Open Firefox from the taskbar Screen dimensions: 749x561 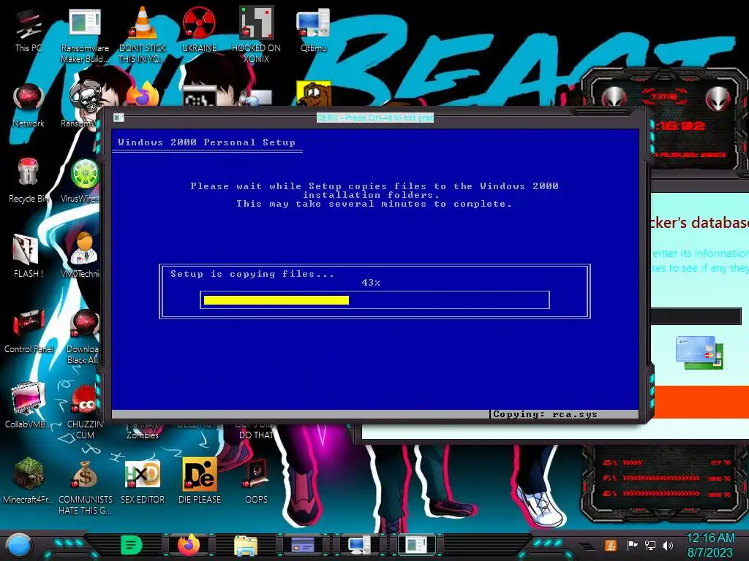point(189,545)
